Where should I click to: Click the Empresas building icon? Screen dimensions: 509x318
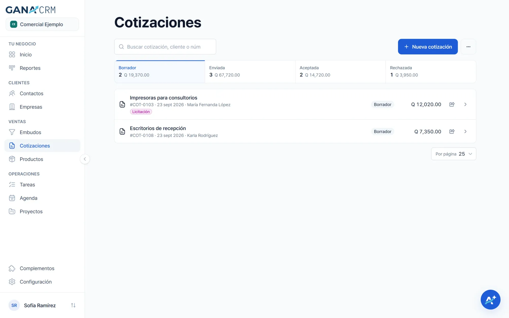click(x=12, y=107)
